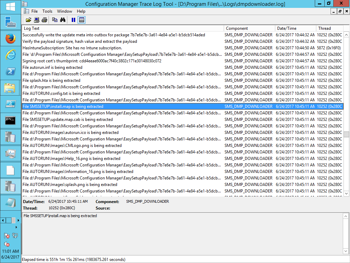Open the Help menu

tap(81, 11)
